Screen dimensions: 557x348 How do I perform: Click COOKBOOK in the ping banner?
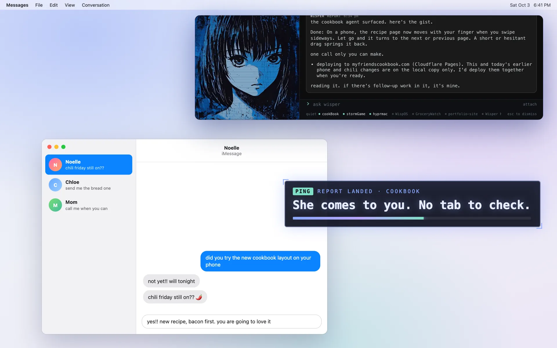[x=403, y=191]
